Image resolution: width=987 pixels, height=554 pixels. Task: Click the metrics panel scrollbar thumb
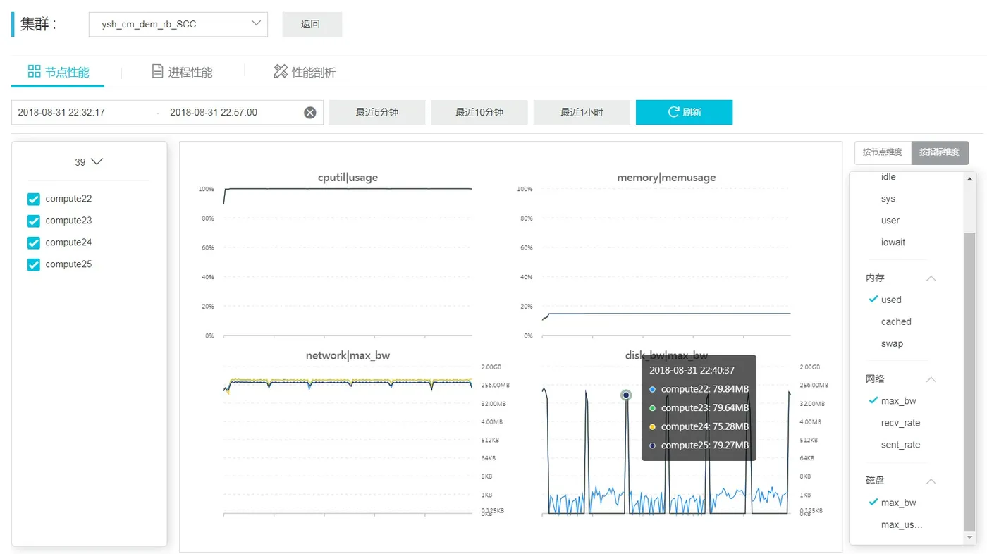(x=970, y=382)
